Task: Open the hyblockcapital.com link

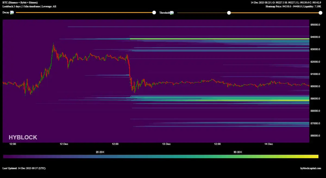Action: point(311,168)
